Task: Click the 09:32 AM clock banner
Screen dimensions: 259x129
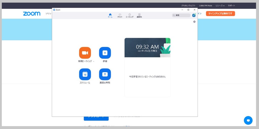Action: point(147,48)
